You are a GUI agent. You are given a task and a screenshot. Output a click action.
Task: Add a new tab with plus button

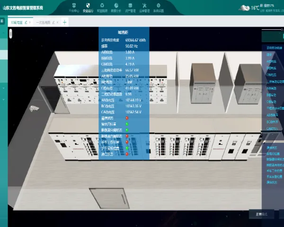(65, 22)
